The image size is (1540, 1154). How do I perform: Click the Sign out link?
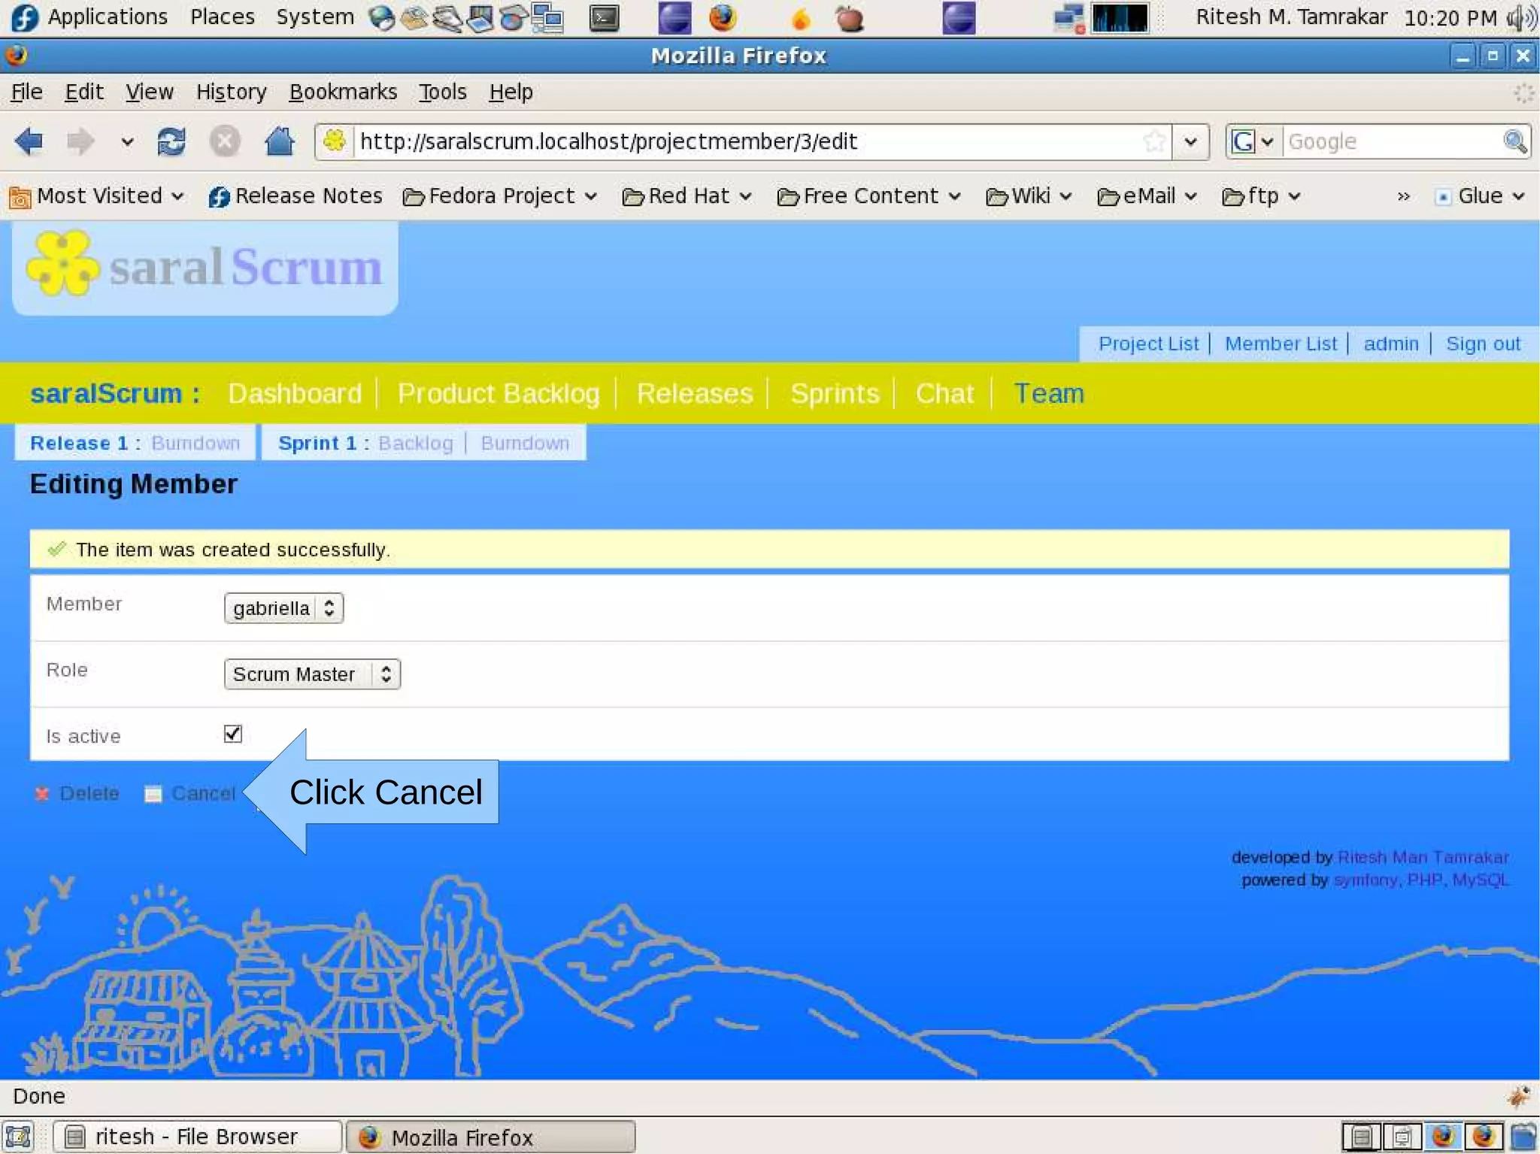pos(1483,344)
